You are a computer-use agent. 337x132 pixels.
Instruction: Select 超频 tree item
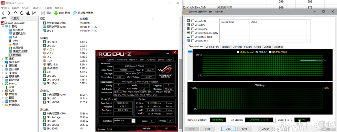click(x=15, y=44)
